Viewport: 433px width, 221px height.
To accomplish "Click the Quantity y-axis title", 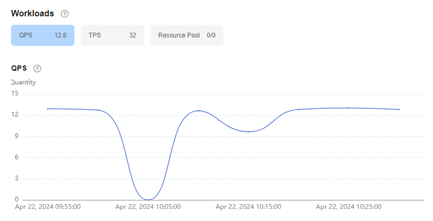I will click(24, 82).
